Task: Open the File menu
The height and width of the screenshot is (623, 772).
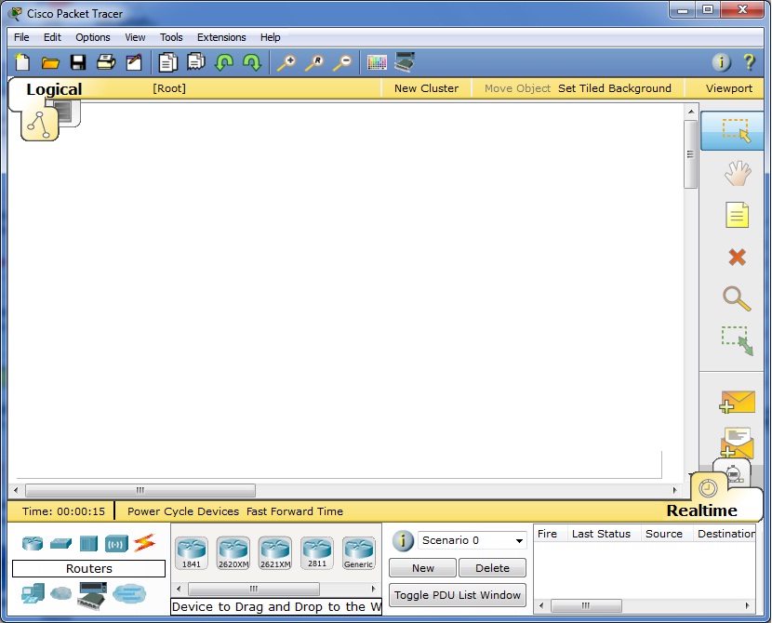Action: click(x=21, y=37)
